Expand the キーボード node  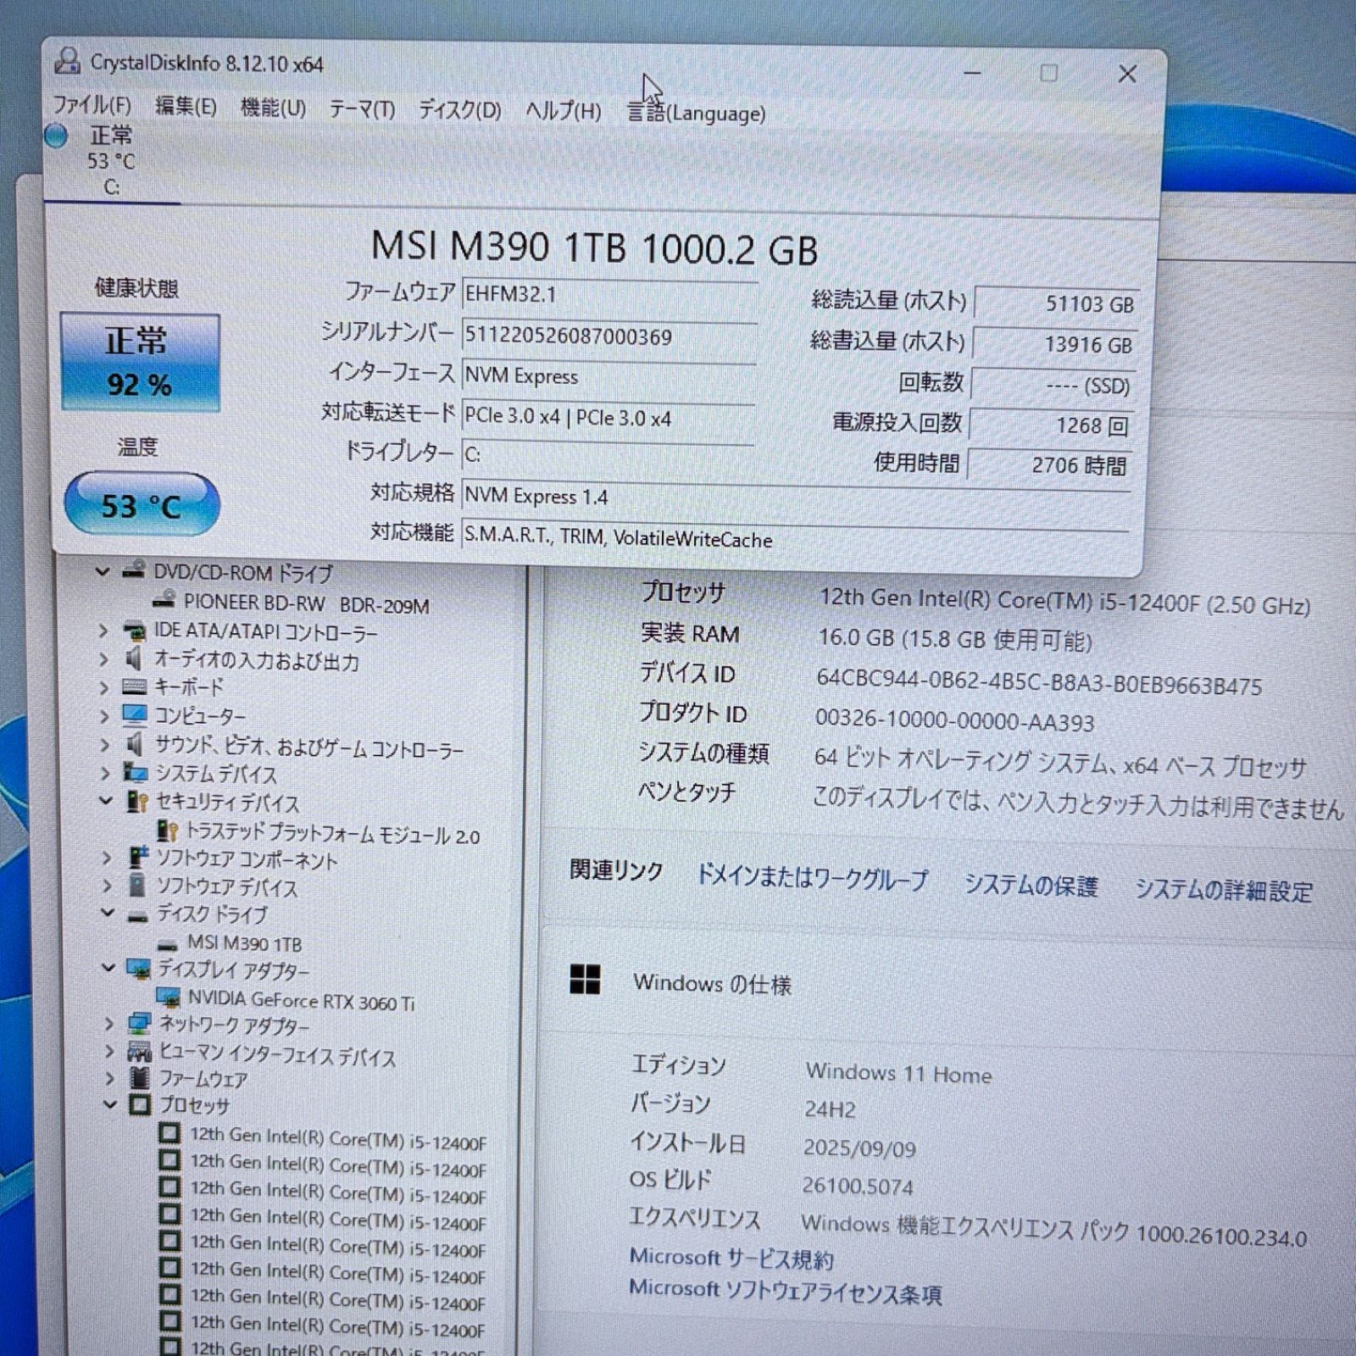coord(104,687)
